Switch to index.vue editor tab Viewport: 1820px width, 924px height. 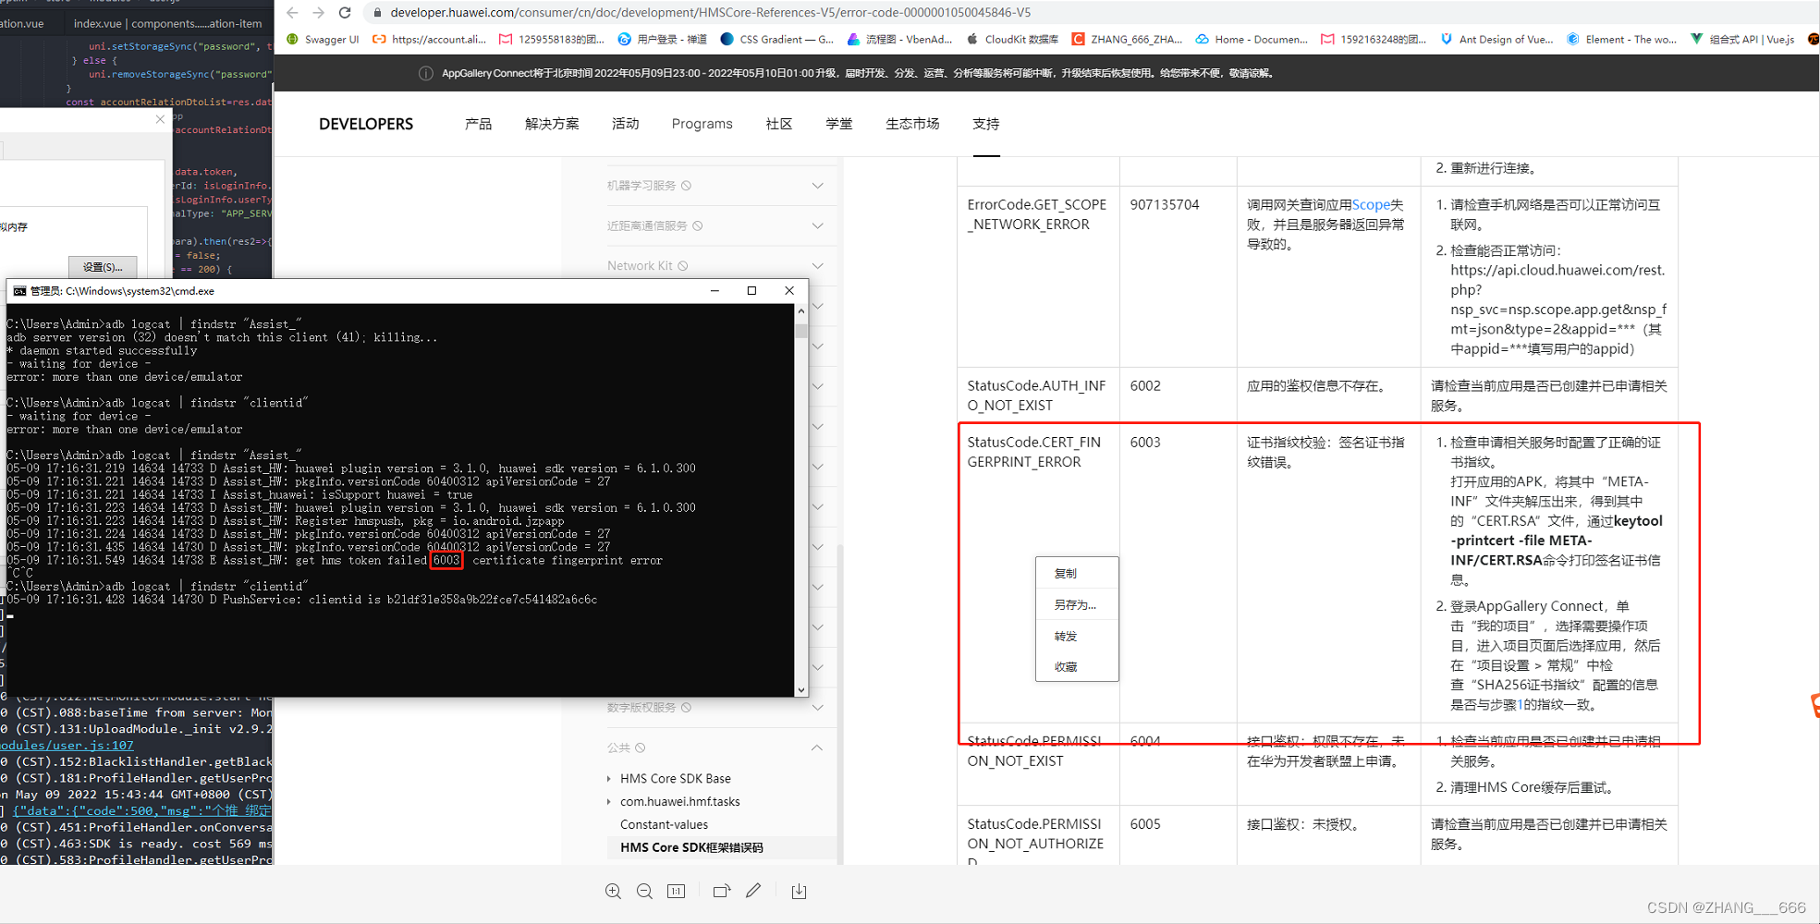pyautogui.click(x=167, y=23)
